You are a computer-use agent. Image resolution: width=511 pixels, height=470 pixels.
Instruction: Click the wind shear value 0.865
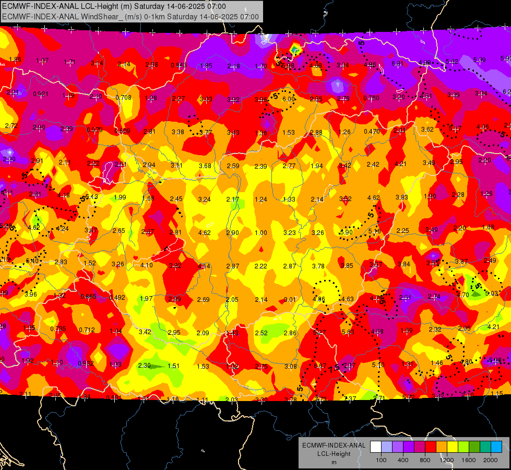point(88,297)
